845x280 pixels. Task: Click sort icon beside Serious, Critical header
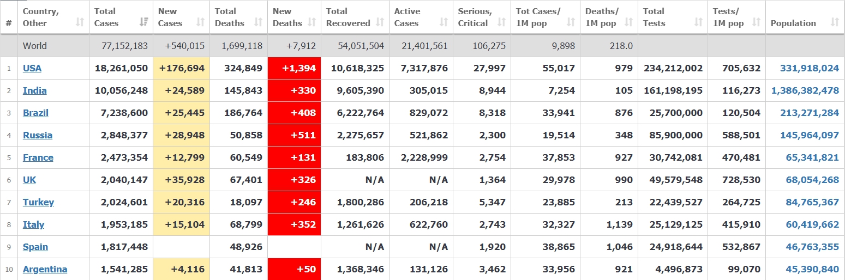(501, 22)
